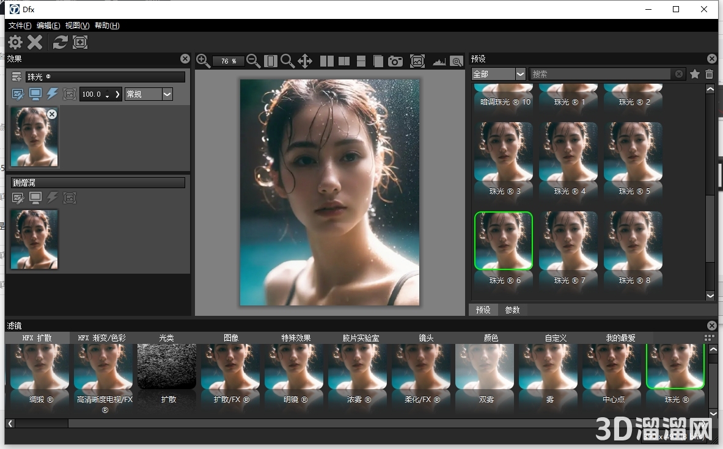723x449 pixels.
Task: Select the 光类 filter category tab
Action: point(166,338)
